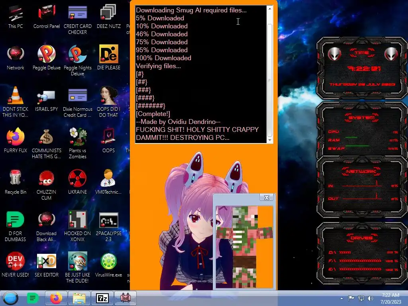Click the left alien head on gadget
This screenshot has height=306, width=408.
click(335, 54)
